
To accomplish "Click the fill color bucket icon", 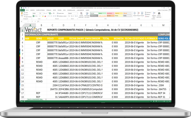I will (43, 16).
